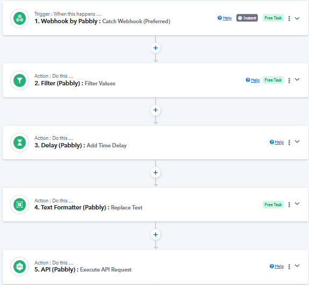Click the Webhook by Pabbly app icon
The width and height of the screenshot is (309, 285).
(x=19, y=18)
